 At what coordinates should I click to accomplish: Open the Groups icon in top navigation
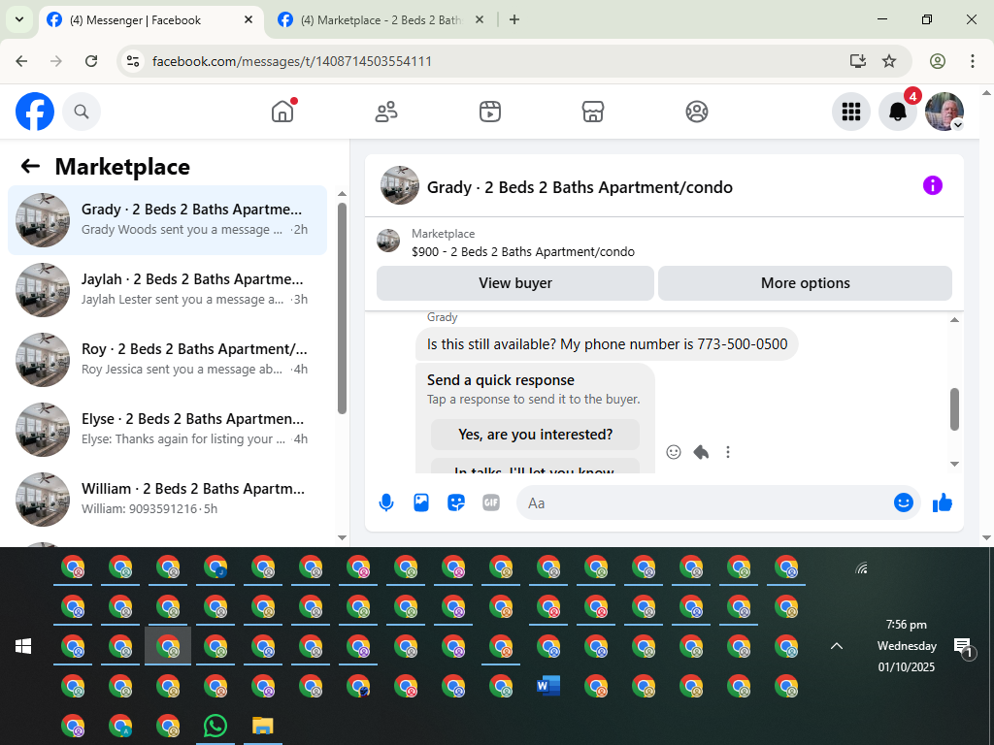[697, 112]
